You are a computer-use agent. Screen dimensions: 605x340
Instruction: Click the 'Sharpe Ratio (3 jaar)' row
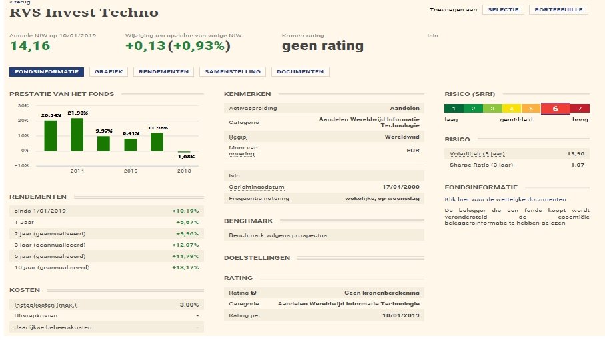(x=517, y=165)
